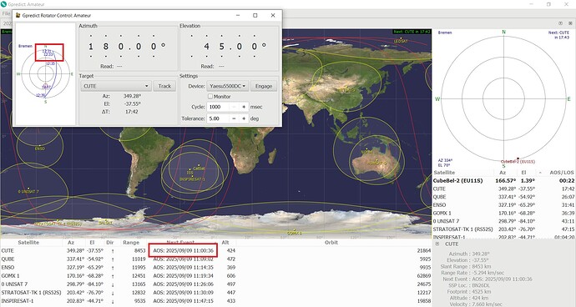The height and width of the screenshot is (307, 576).
Task: Click in the Cycle value field
Action: pos(218,107)
